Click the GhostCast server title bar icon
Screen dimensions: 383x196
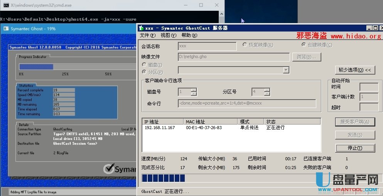142,28
